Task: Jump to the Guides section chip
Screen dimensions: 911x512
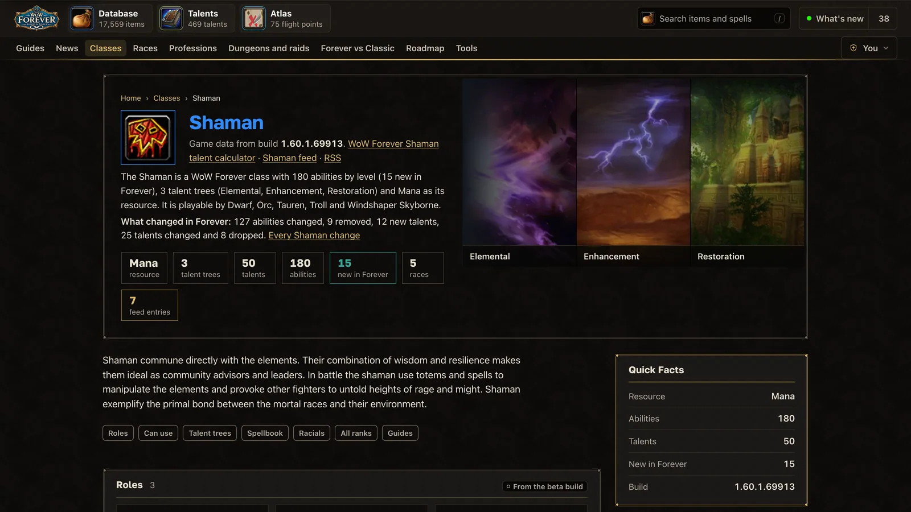Action: 400,433
